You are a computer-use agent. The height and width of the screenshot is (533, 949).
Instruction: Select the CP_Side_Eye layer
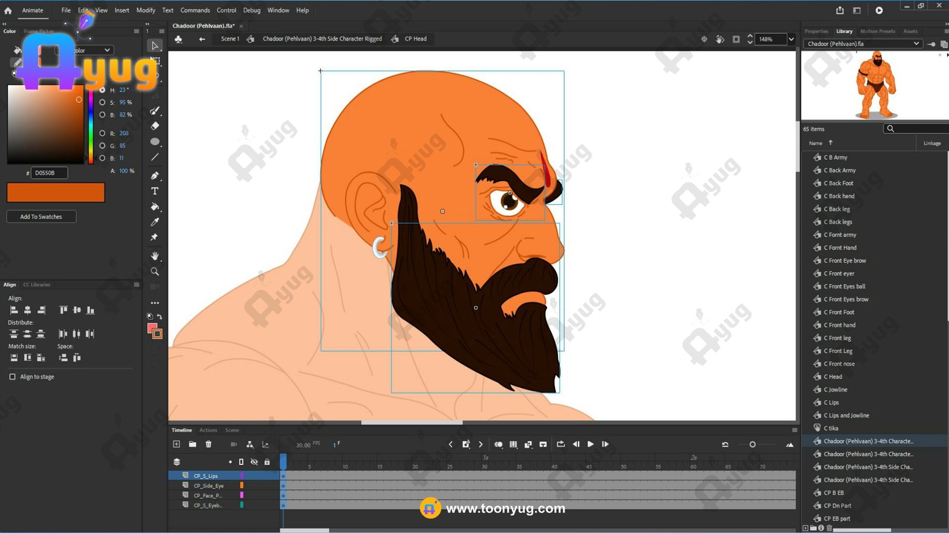tap(209, 486)
